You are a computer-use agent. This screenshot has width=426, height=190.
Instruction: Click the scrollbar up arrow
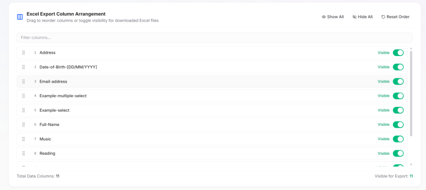point(411,49)
